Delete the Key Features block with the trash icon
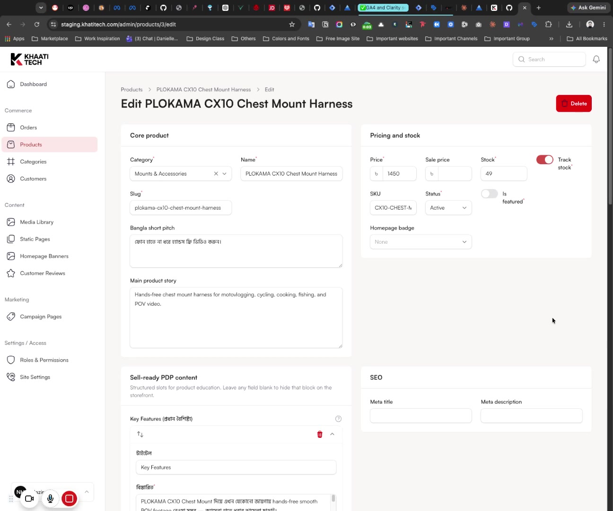Image resolution: width=613 pixels, height=511 pixels. [320, 434]
